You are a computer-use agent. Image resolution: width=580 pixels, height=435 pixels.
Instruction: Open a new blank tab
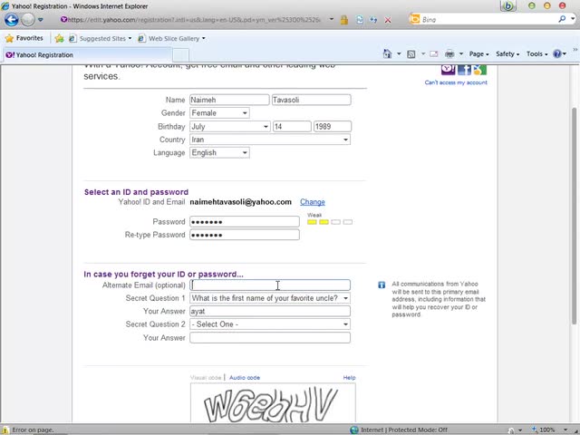(x=181, y=55)
